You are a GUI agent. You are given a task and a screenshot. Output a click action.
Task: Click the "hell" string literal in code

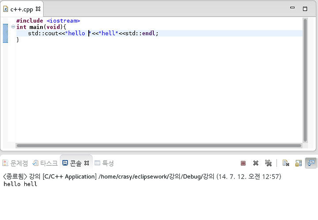(x=108, y=33)
